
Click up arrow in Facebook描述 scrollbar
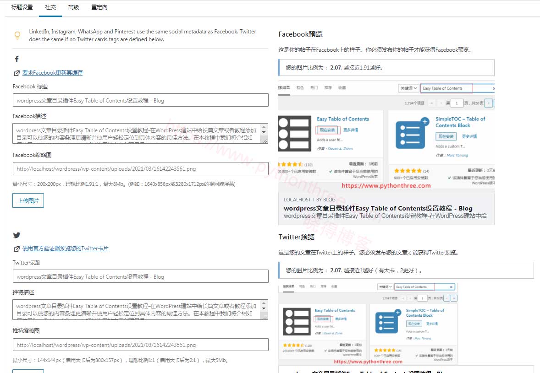tap(264, 127)
